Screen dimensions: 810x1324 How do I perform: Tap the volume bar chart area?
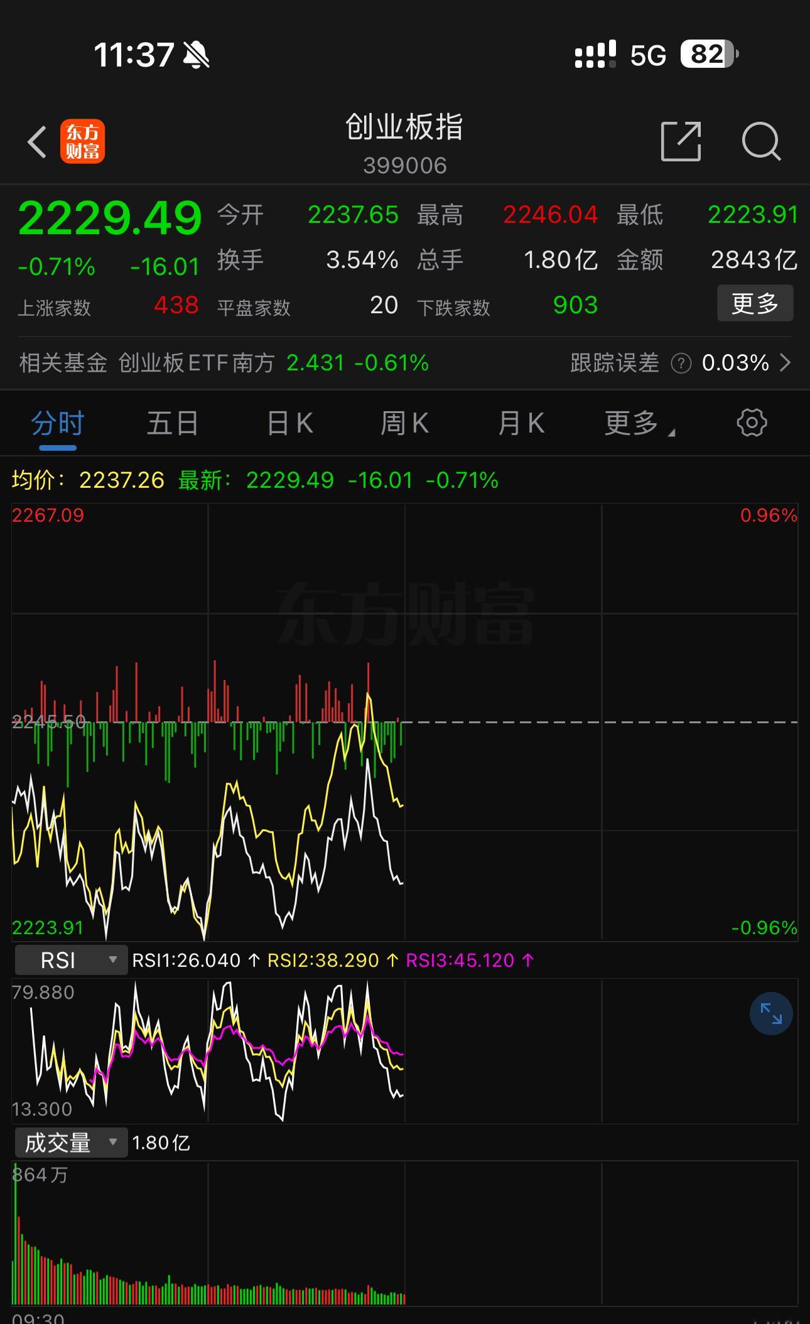404,1234
